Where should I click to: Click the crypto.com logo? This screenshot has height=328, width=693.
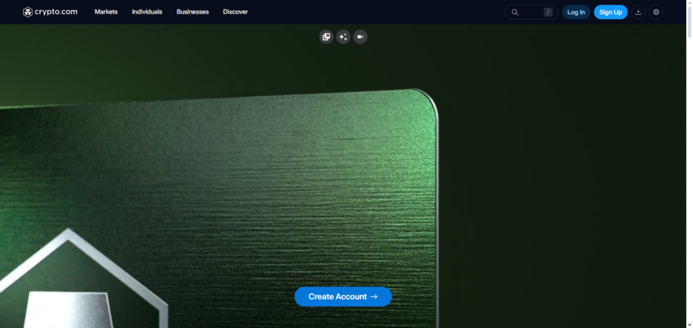click(x=50, y=12)
